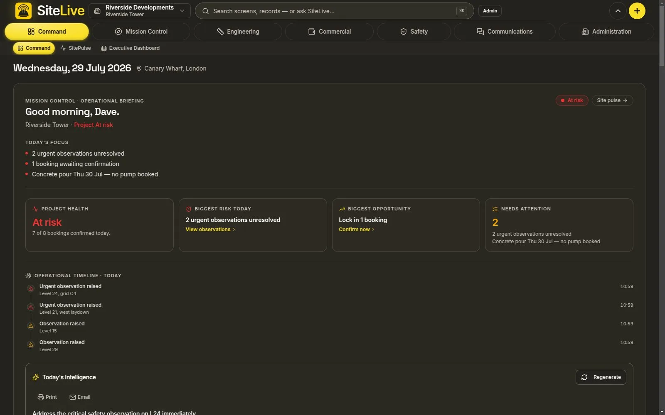665x415 pixels.
Task: Click the 2 urgent observations unresolved focus item
Action: tap(78, 154)
